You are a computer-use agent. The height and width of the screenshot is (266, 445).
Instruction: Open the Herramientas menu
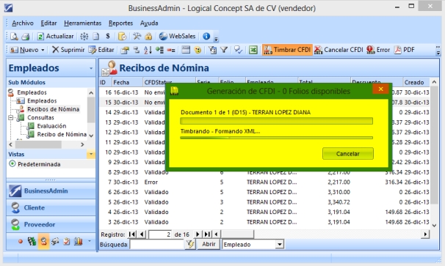(82, 23)
